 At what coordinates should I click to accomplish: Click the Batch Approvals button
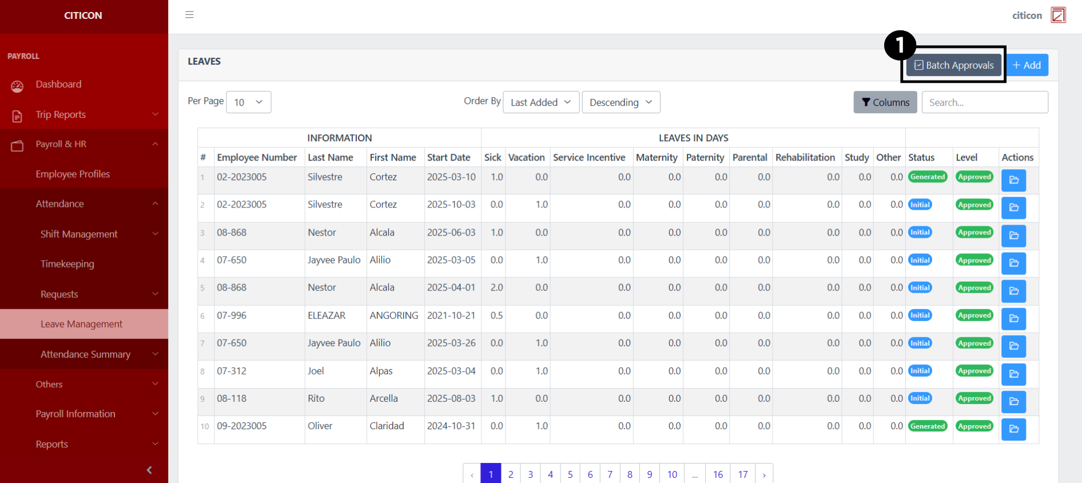coord(953,65)
